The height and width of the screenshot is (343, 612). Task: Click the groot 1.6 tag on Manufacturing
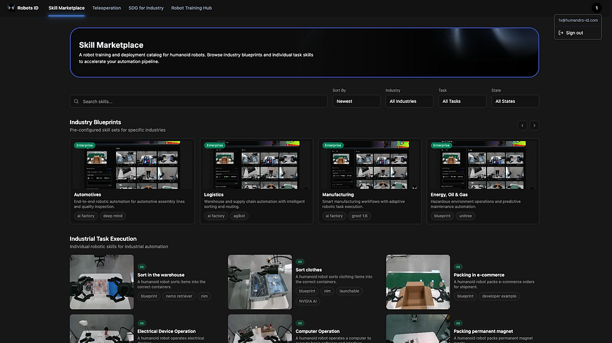(x=360, y=216)
